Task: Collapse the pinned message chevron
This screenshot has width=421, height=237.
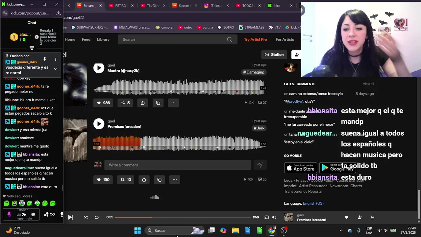Action: click(x=55, y=69)
